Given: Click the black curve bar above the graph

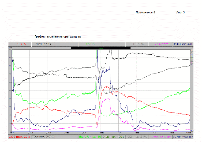Looking at the screenshot, I should tap(101, 48).
